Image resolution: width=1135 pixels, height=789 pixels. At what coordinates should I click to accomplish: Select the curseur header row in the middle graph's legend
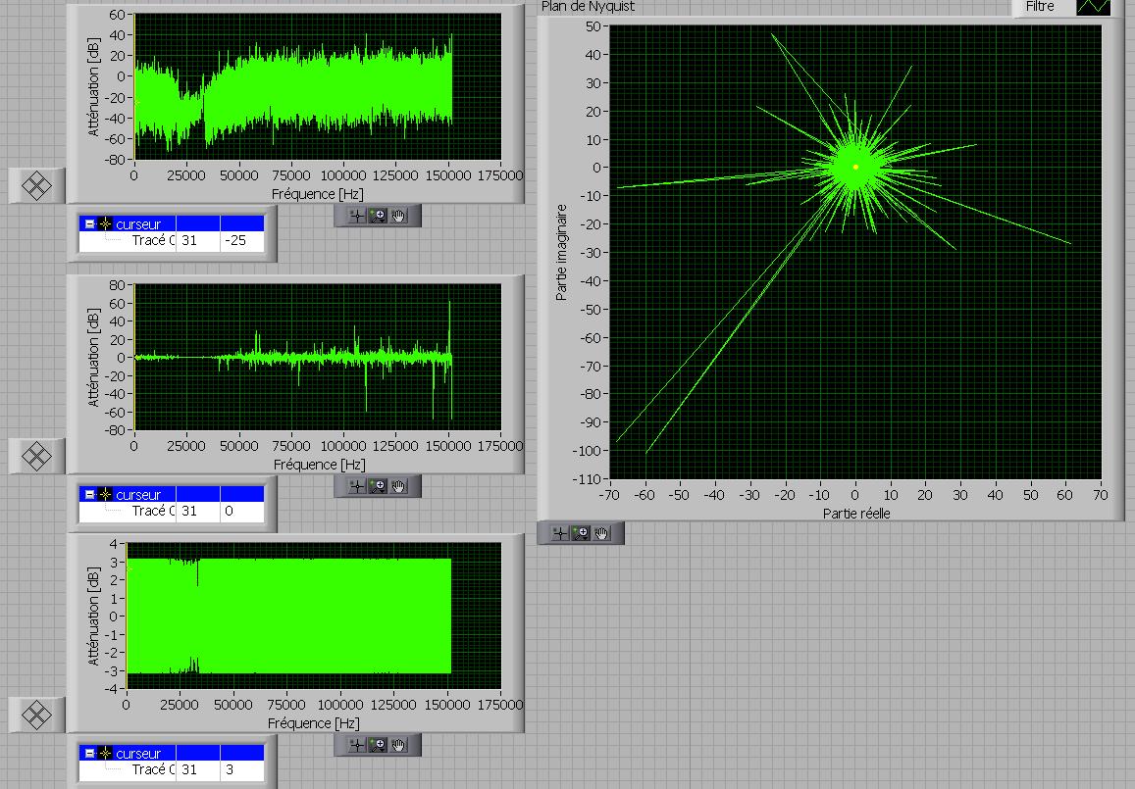172,495
